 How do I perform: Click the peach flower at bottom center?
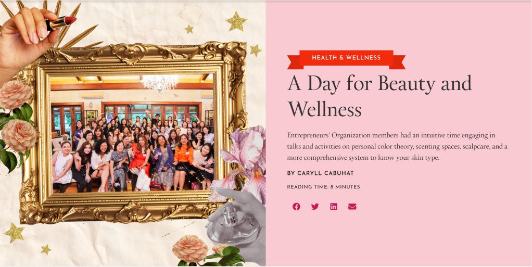coord(190,249)
